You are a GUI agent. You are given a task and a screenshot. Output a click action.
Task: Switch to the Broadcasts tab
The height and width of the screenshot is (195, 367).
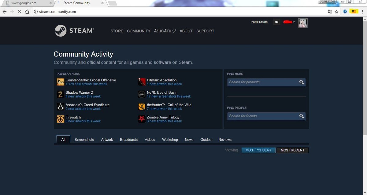(x=129, y=140)
